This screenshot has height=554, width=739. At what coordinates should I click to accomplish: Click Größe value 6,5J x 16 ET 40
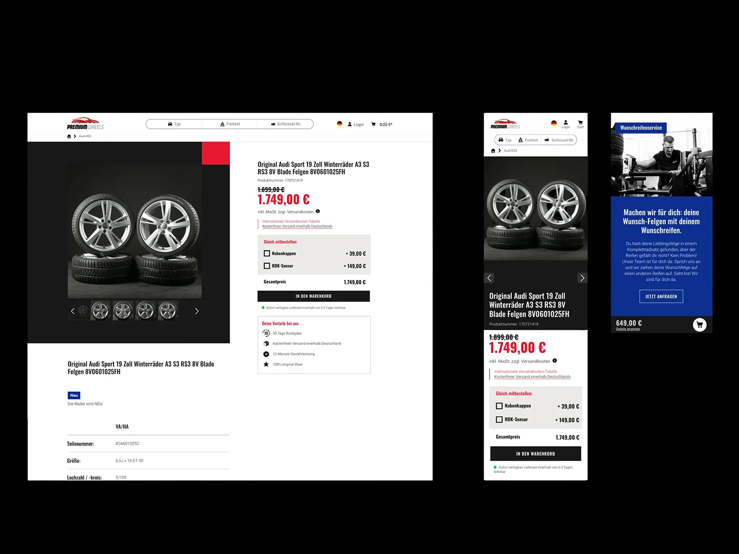point(129,461)
